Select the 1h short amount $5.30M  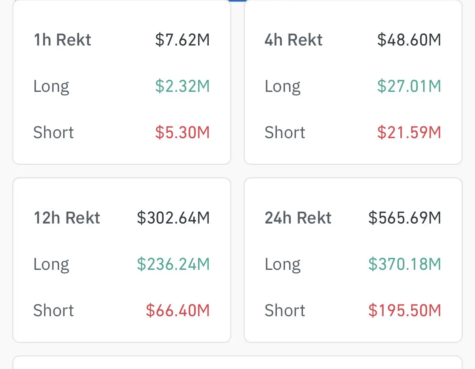click(x=182, y=132)
